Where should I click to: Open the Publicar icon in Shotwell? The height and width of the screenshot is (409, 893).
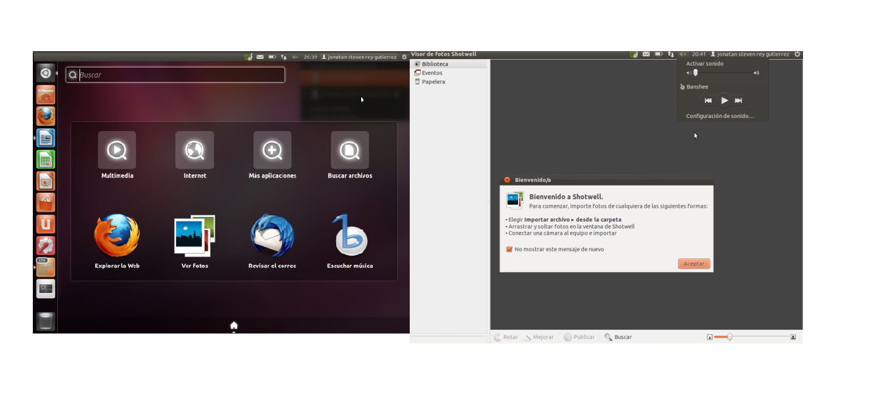pos(567,336)
